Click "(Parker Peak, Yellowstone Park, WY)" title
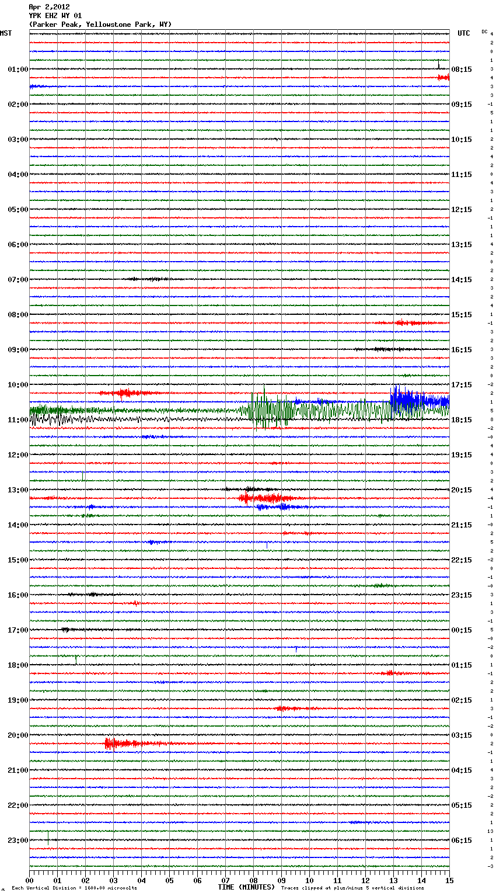The image size is (496, 896). (x=100, y=25)
